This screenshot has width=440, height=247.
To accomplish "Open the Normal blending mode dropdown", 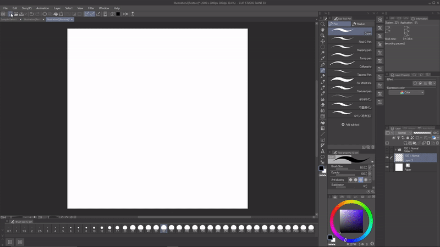I will click(x=403, y=133).
